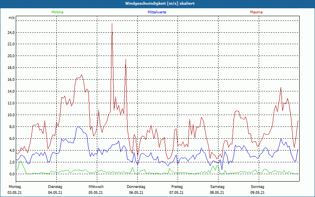Click the date 07.05.21
The width and height of the screenshot is (315, 197).
tap(176, 193)
